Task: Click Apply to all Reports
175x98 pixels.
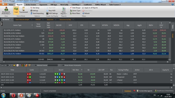Action: tap(90, 8)
